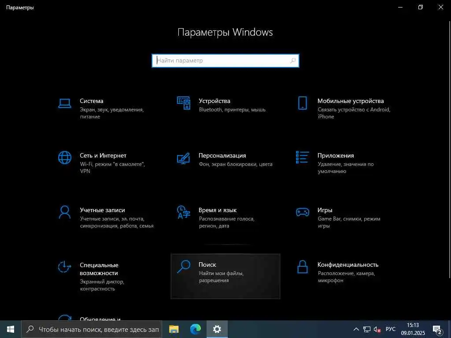Click 'Game Bar, снимки, режим игры' text
This screenshot has width=451, height=338.
pos(349,222)
